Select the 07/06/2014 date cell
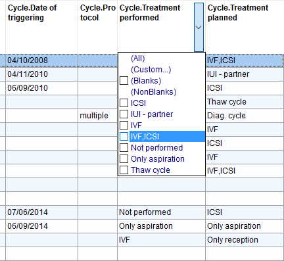 click(41, 212)
